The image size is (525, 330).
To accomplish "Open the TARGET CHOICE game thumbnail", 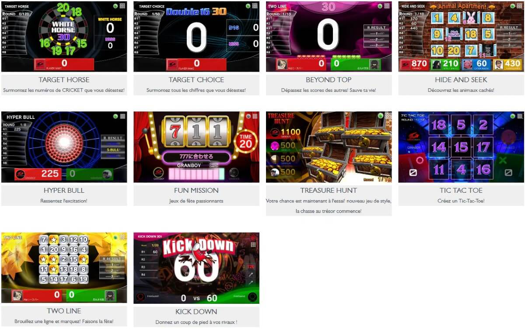I will pyautogui.click(x=196, y=36).
